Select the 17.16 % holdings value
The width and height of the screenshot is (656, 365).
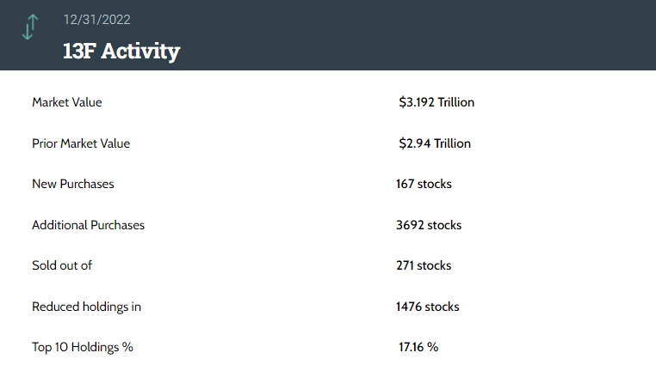pos(418,347)
